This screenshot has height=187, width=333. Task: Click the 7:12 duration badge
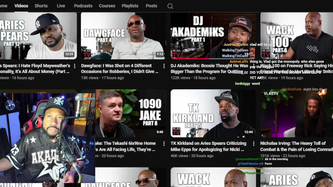[x=160, y=54]
